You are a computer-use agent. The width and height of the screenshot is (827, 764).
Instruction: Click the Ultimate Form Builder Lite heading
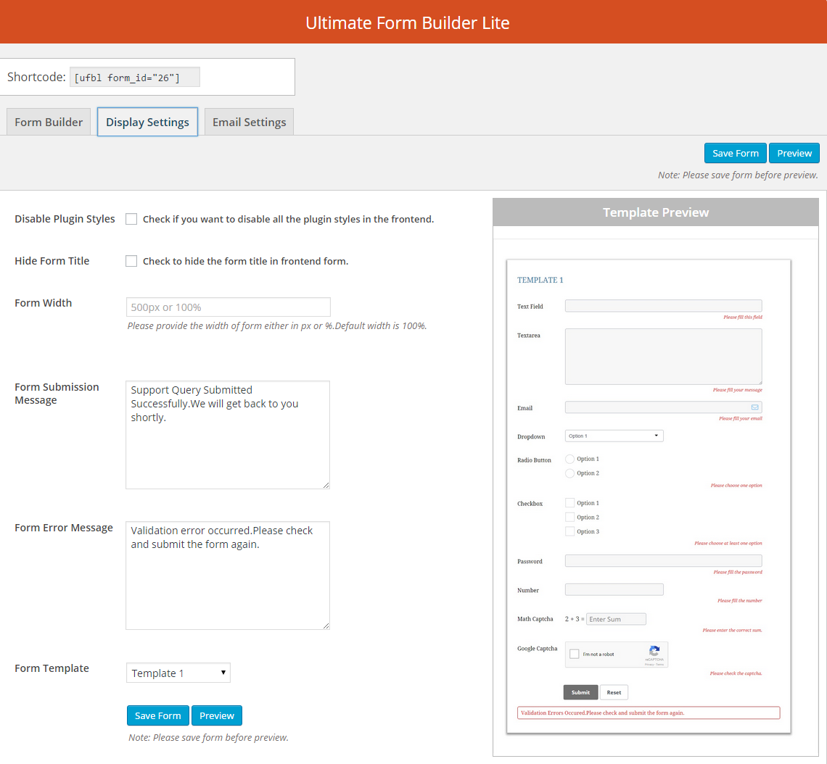(407, 22)
